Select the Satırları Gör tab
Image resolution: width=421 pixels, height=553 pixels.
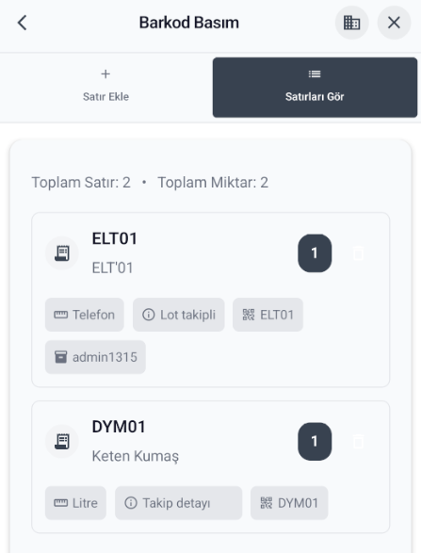pos(315,87)
